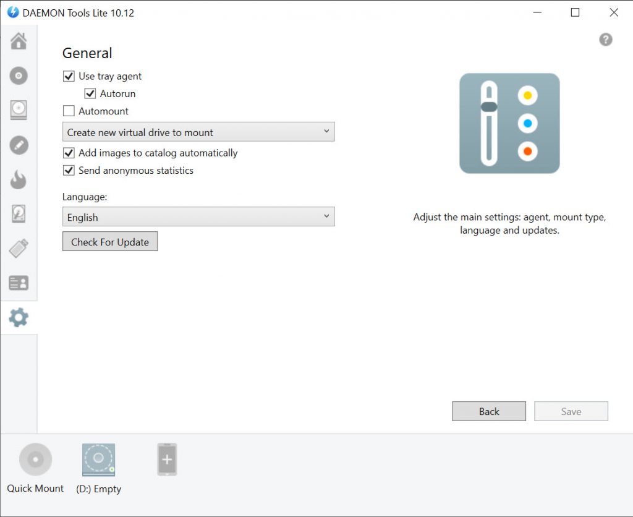Open the English language dropdown

coord(198,217)
